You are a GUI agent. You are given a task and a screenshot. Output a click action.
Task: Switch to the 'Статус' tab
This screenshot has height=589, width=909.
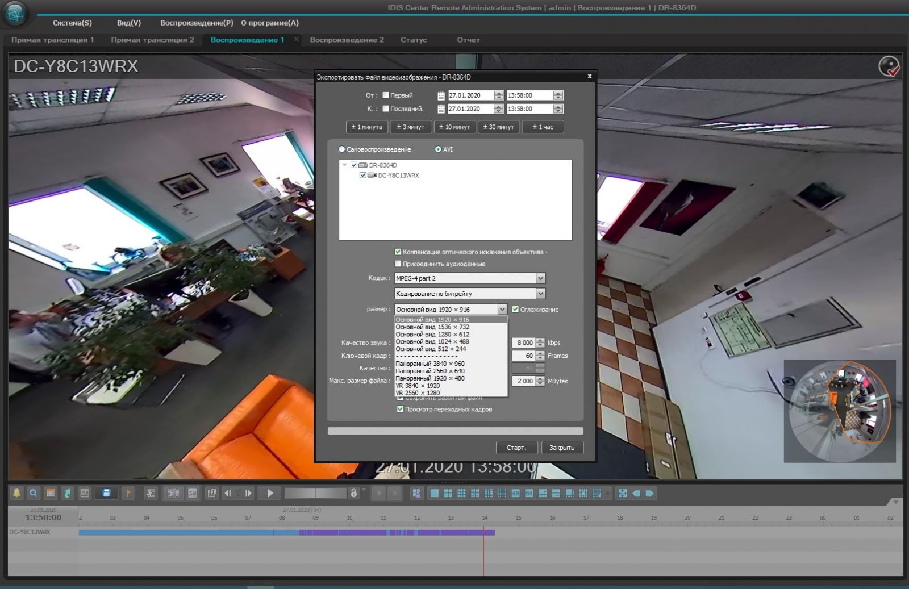pos(414,40)
